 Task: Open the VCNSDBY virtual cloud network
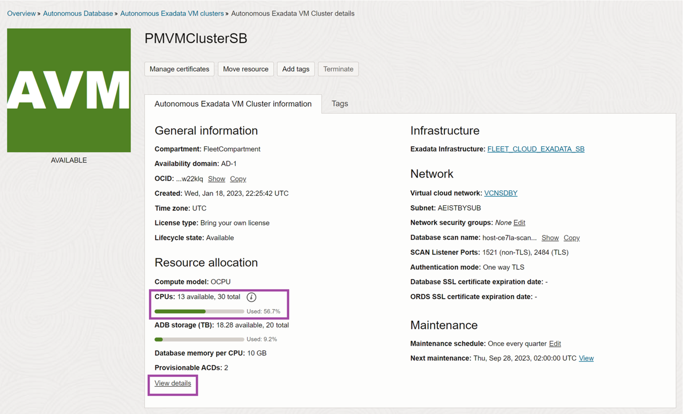[500, 193]
